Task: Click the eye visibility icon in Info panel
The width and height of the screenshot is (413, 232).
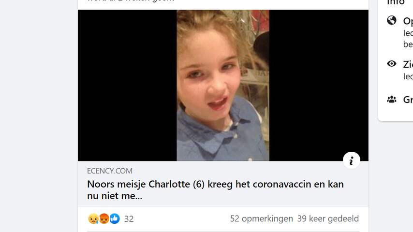Action: click(392, 63)
